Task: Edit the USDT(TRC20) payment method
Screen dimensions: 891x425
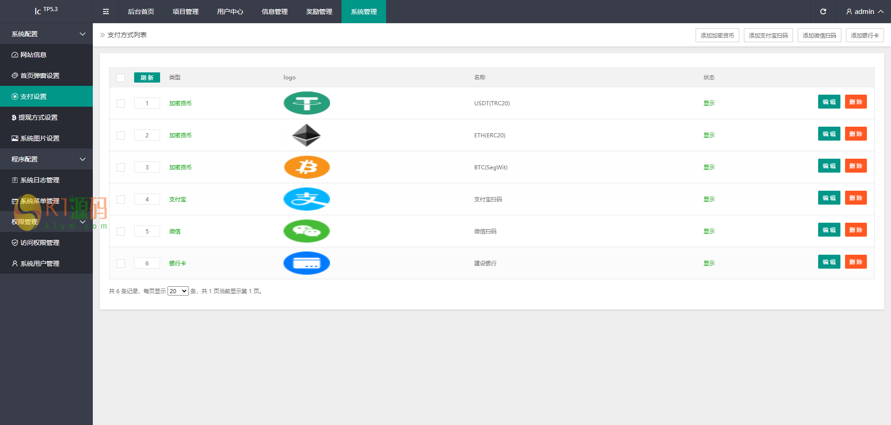Action: [829, 102]
